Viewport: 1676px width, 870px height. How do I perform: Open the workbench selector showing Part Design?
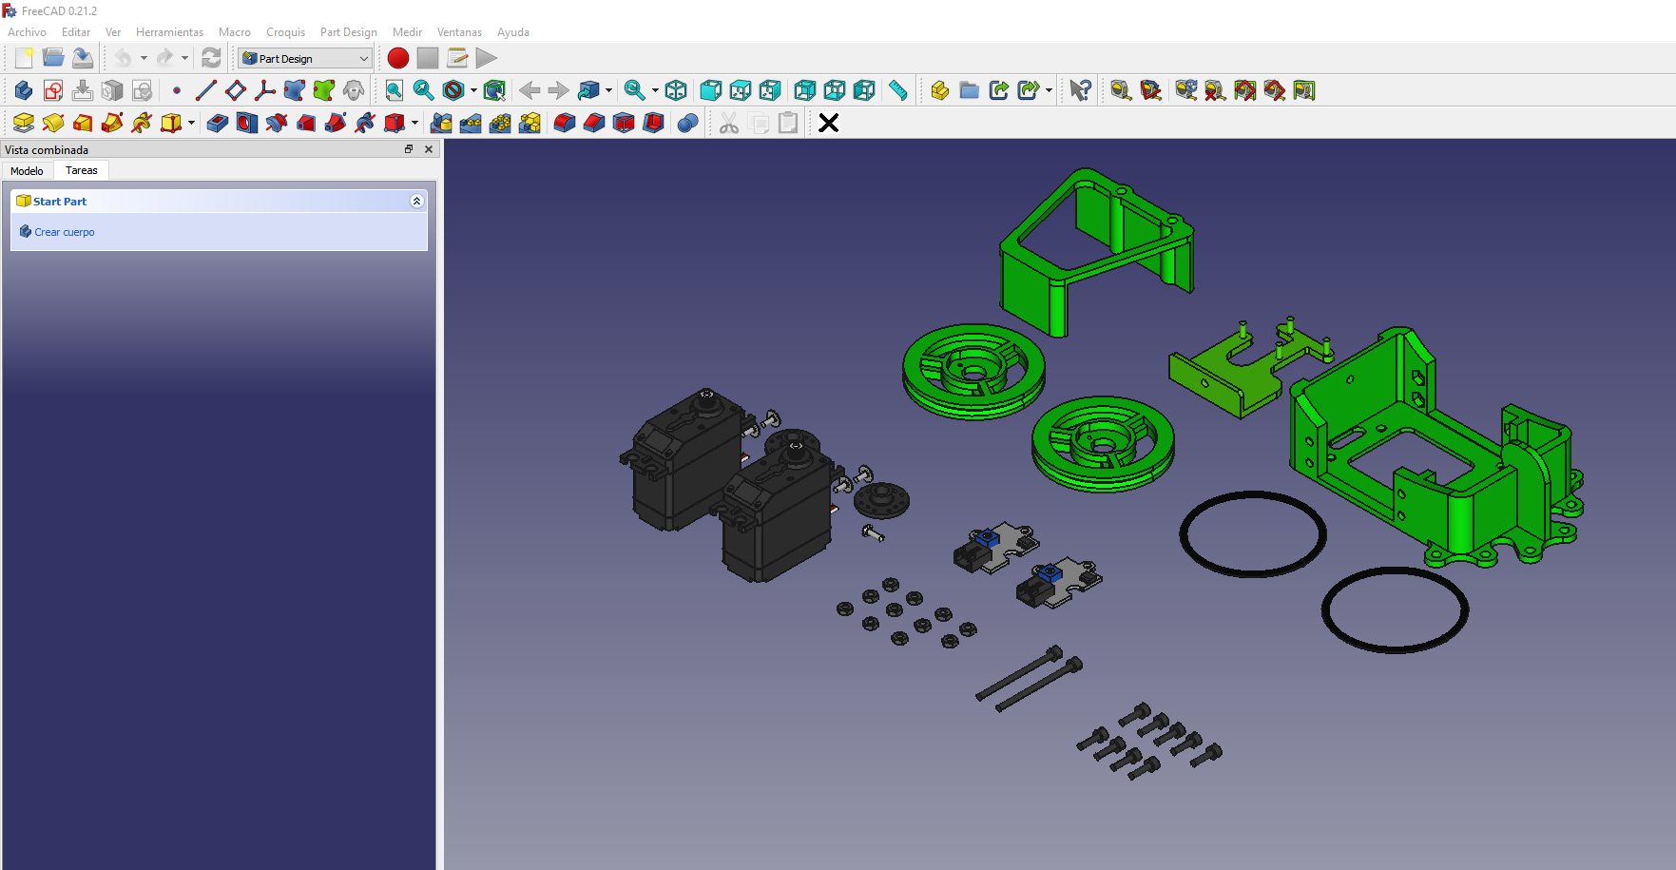304,58
